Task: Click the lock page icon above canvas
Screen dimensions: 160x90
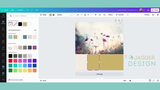Action: click(x=116, y=20)
